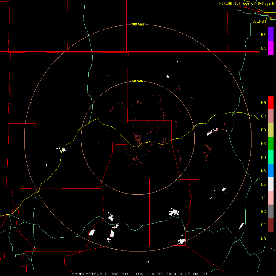
Task: Click the ND legend label
Action: 263,239
